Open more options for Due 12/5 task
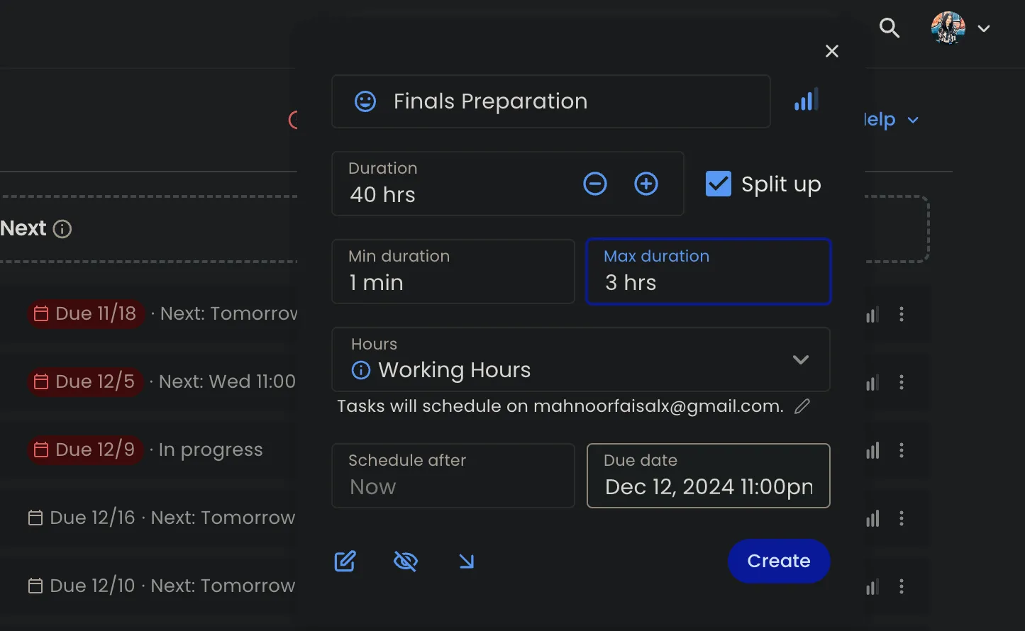The height and width of the screenshot is (631, 1025). coord(902,383)
